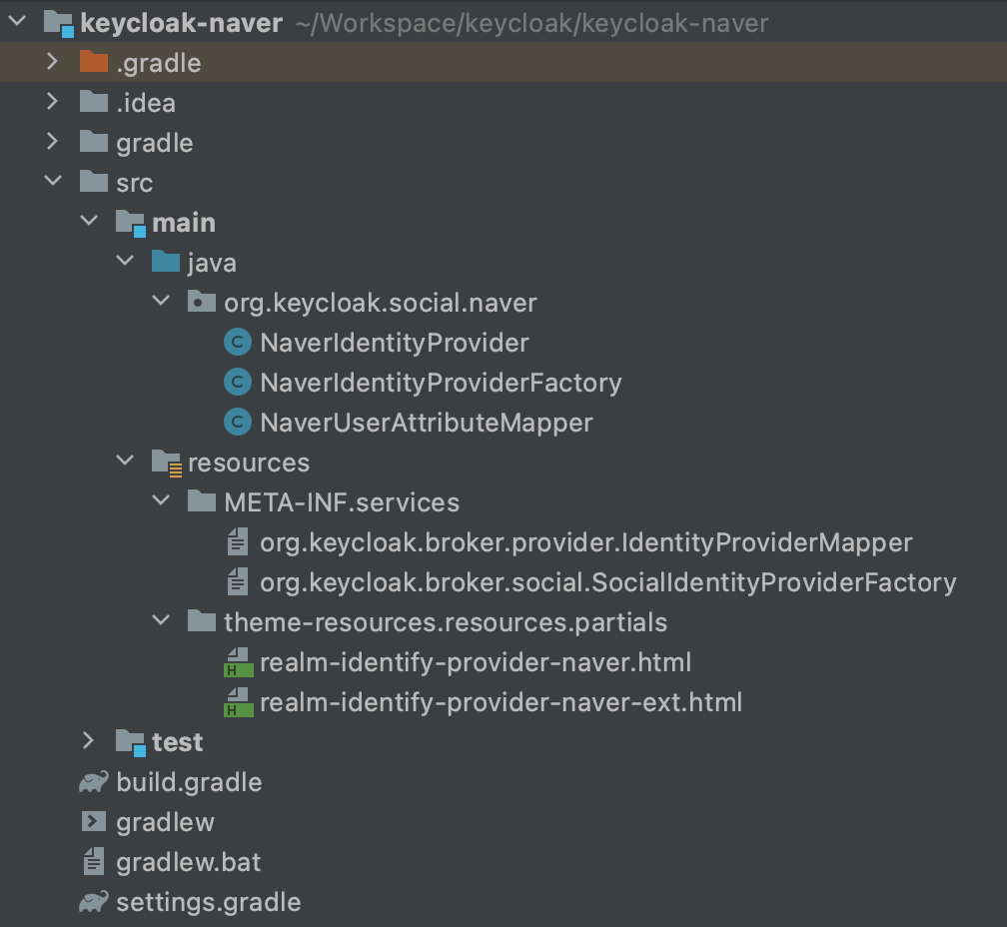Collapse the org.keycloak.social.naver package
Viewport: 1007px width, 927px height.
pyautogui.click(x=161, y=302)
